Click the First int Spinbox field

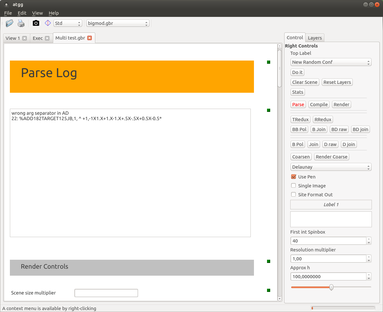click(329, 241)
